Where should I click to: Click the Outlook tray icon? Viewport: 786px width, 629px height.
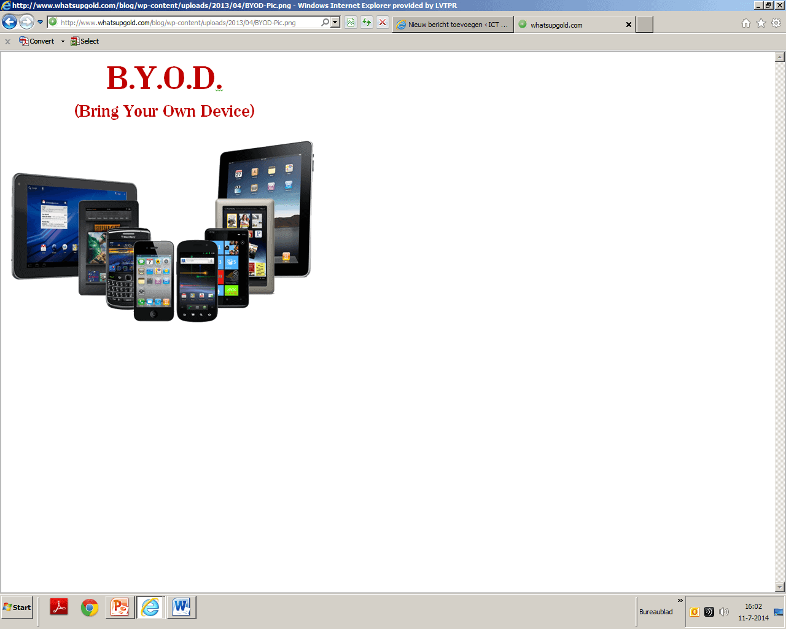(x=695, y=612)
